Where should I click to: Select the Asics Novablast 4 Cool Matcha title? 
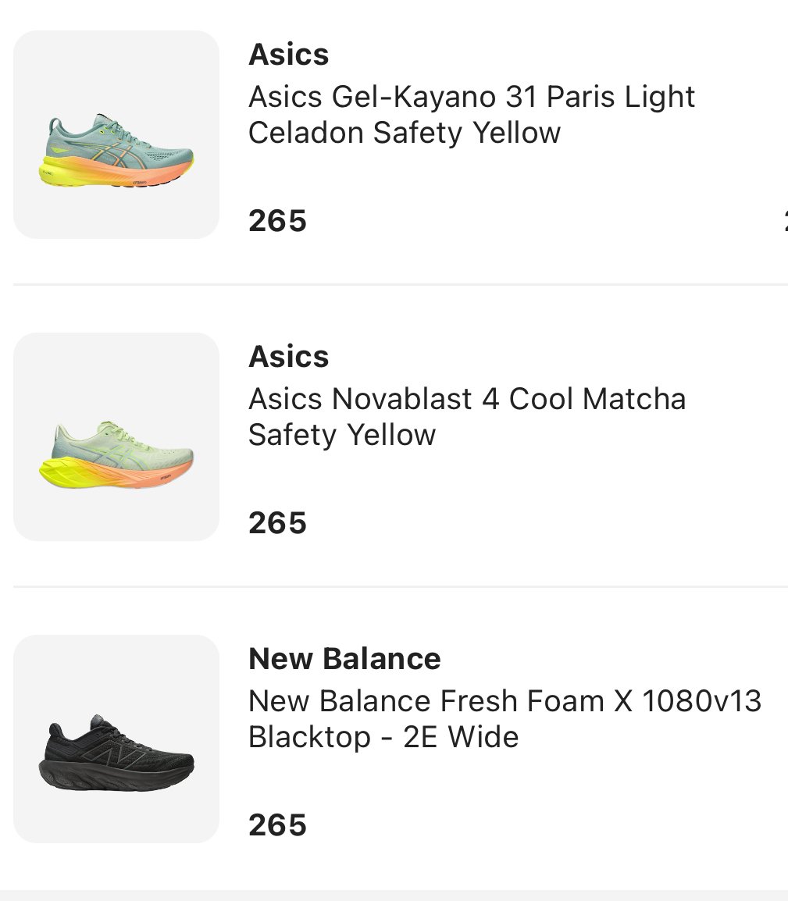coord(467,400)
